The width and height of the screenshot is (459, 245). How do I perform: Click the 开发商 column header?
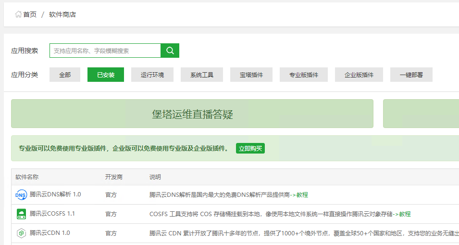pos(114,177)
